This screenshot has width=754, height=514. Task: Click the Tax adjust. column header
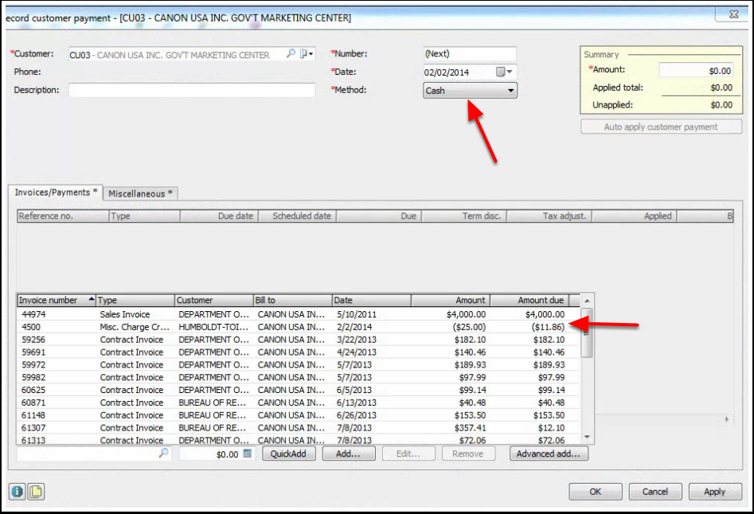549,216
